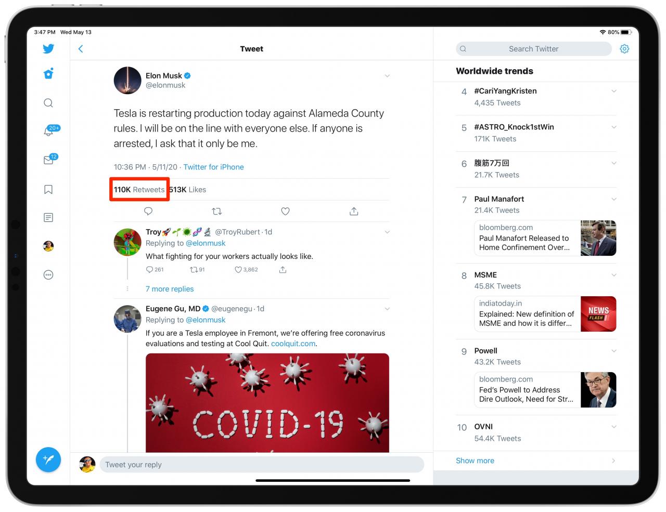Image resolution: width=666 pixels, height=512 pixels.
Task: Open Bookmarks icon in the sidebar
Action: [x=48, y=189]
